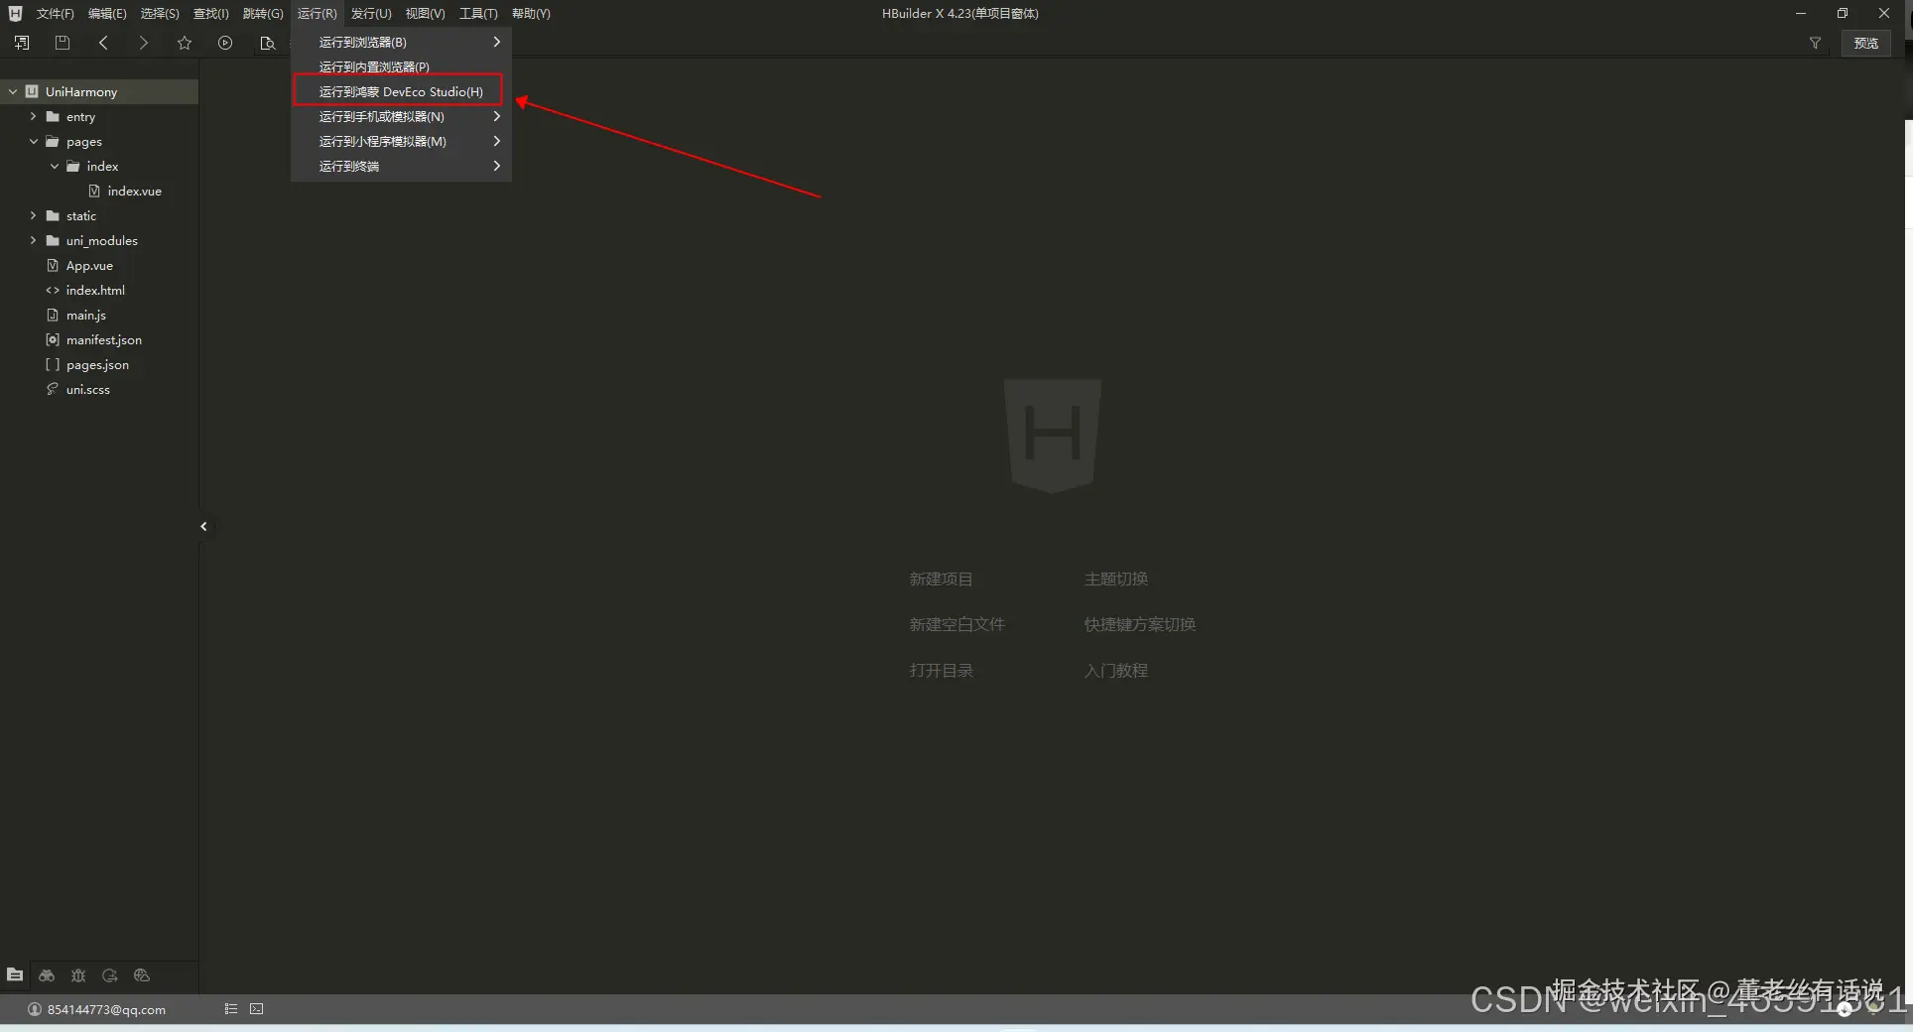Viewport: 1913px width, 1032px height.
Task: Open the 发行(U) menu
Action: pyautogui.click(x=371, y=13)
